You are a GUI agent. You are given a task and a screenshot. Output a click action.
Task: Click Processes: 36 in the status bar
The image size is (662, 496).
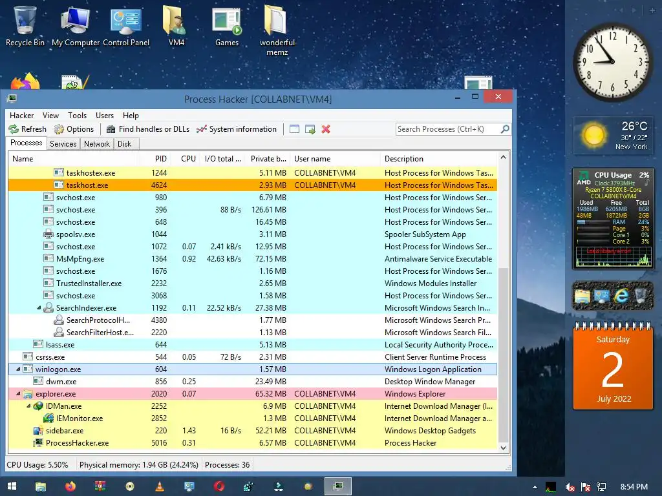(x=227, y=465)
